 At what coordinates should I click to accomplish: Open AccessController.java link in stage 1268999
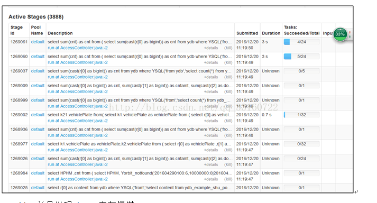(78, 106)
